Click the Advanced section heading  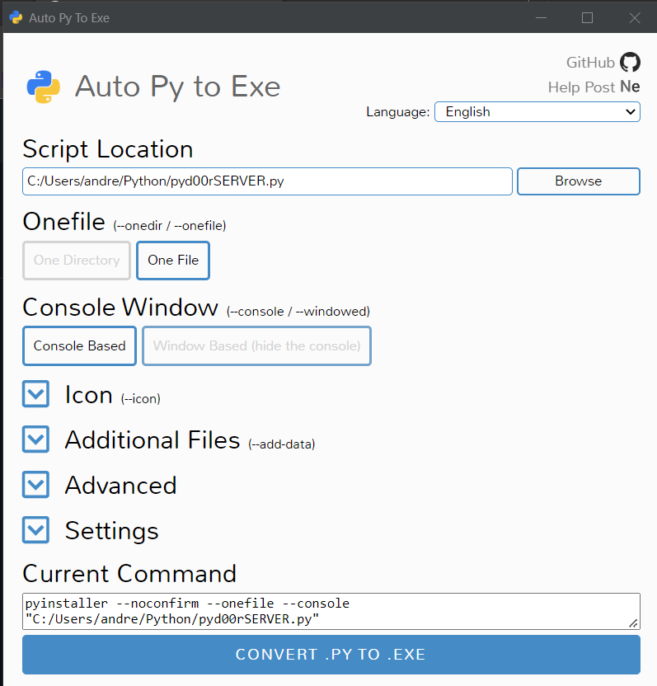[120, 485]
